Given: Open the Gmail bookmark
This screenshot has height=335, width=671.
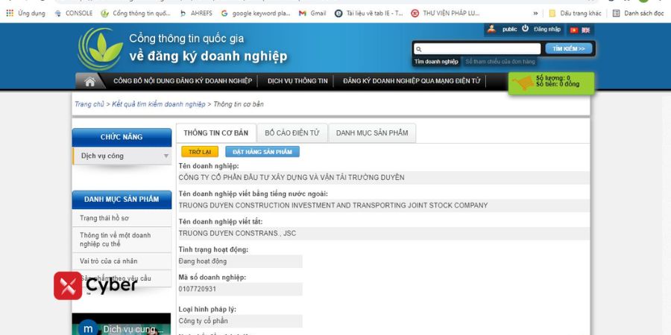Looking at the screenshot, I should click(x=312, y=13).
